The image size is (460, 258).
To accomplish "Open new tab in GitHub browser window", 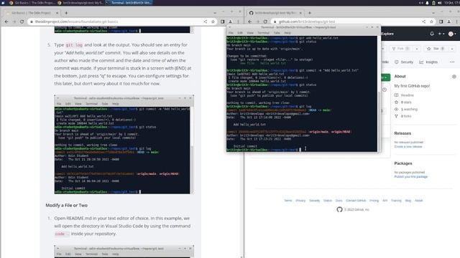I will pos(310,13).
